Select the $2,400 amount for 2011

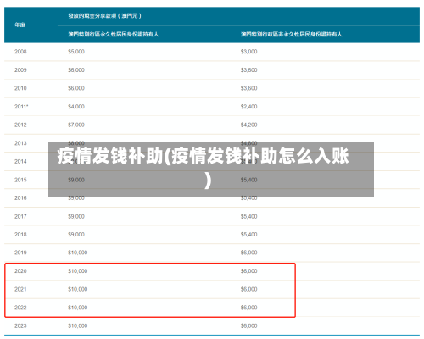point(249,107)
